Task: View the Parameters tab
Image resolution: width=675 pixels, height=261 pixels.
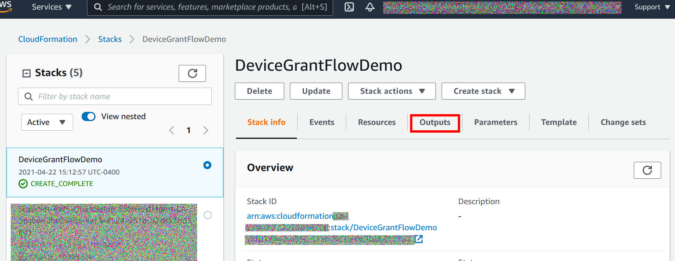Action: point(496,122)
